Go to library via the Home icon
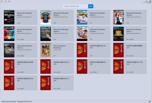The height and width of the screenshot is (103, 152). pos(5,2)
